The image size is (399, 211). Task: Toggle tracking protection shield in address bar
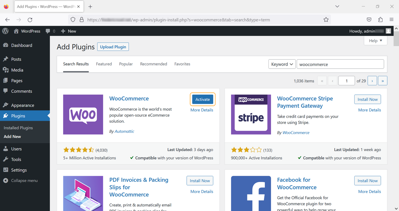pos(73,20)
